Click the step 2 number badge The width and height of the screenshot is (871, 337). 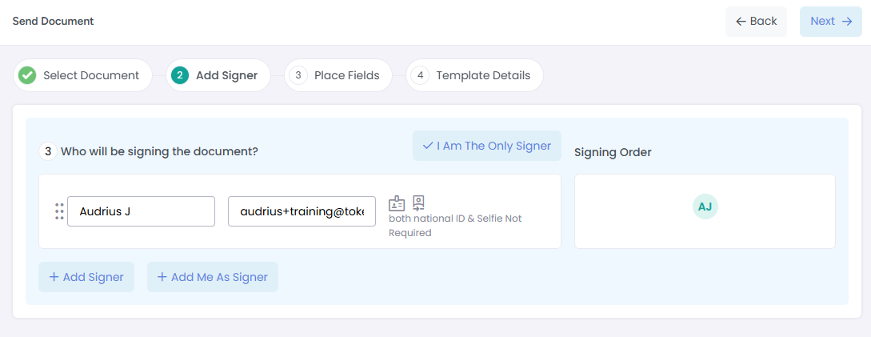pyautogui.click(x=180, y=75)
